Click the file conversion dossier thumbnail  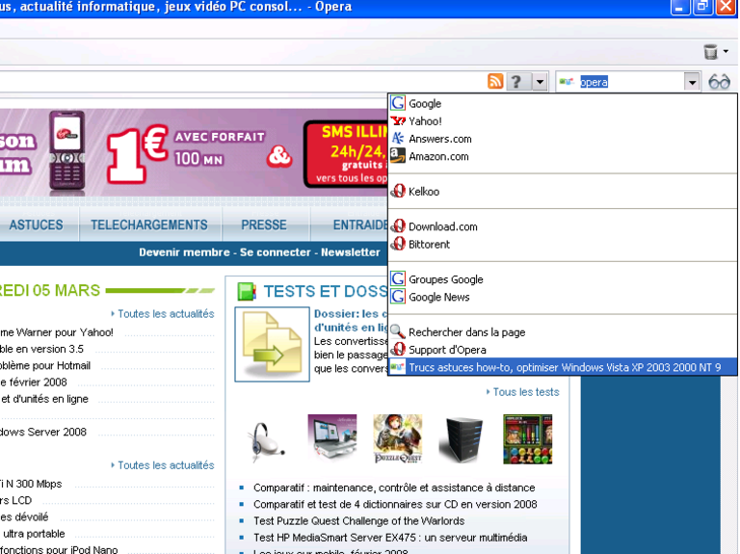[x=272, y=344]
